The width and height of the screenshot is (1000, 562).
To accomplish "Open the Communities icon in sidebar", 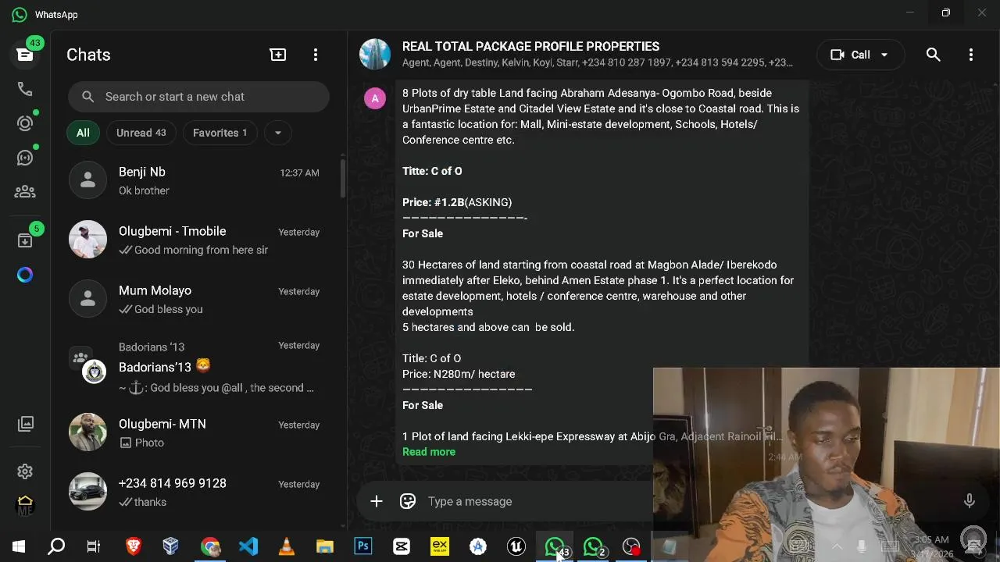I will [x=25, y=191].
